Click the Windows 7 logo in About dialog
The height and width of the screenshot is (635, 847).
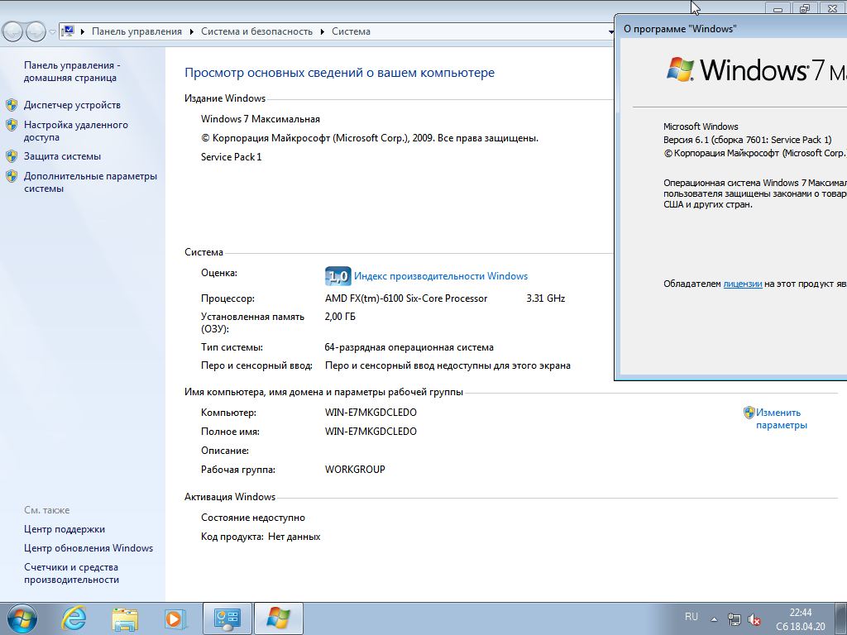click(x=756, y=69)
